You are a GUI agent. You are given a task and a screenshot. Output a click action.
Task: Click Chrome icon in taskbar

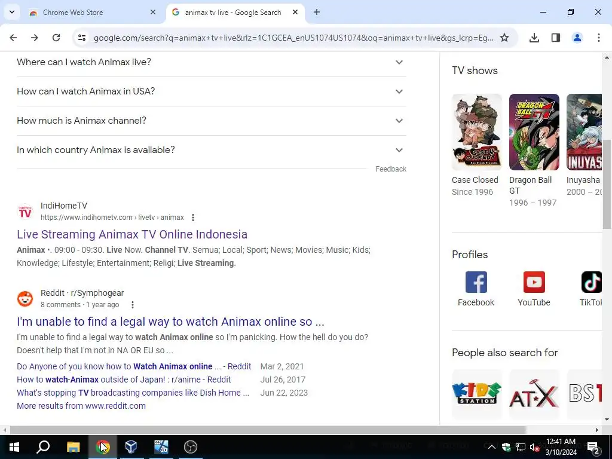[102, 447]
